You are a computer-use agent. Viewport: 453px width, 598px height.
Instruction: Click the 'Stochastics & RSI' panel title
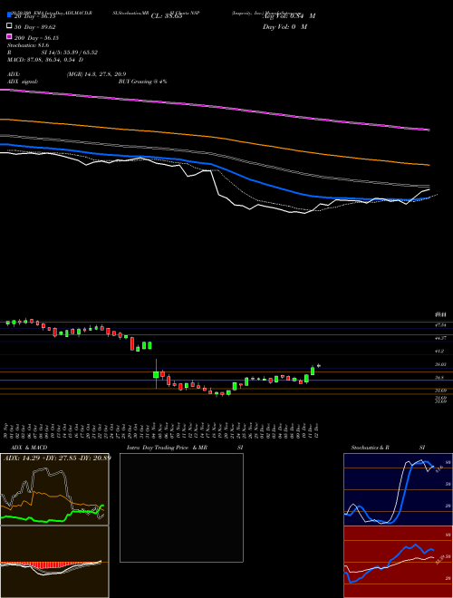click(x=388, y=448)
